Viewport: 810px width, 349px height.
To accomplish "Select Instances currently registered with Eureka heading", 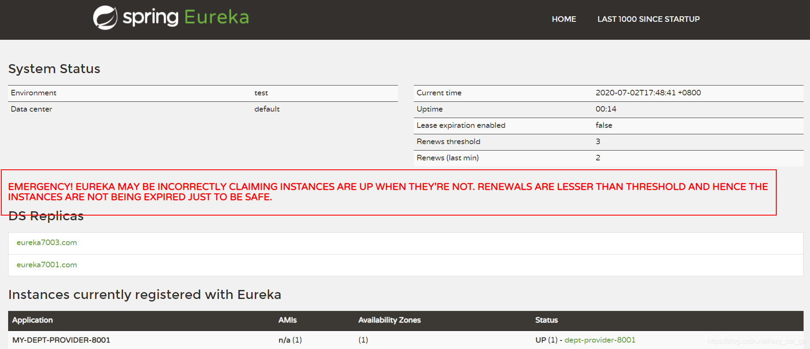I will (x=144, y=295).
